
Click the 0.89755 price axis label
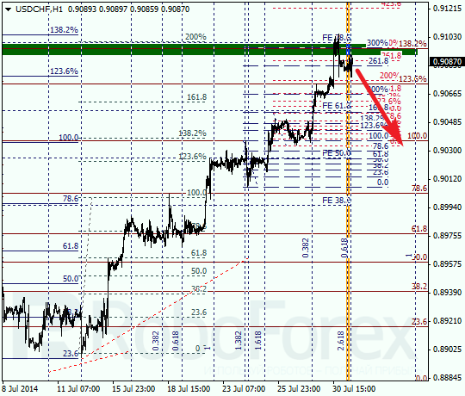[447, 236]
